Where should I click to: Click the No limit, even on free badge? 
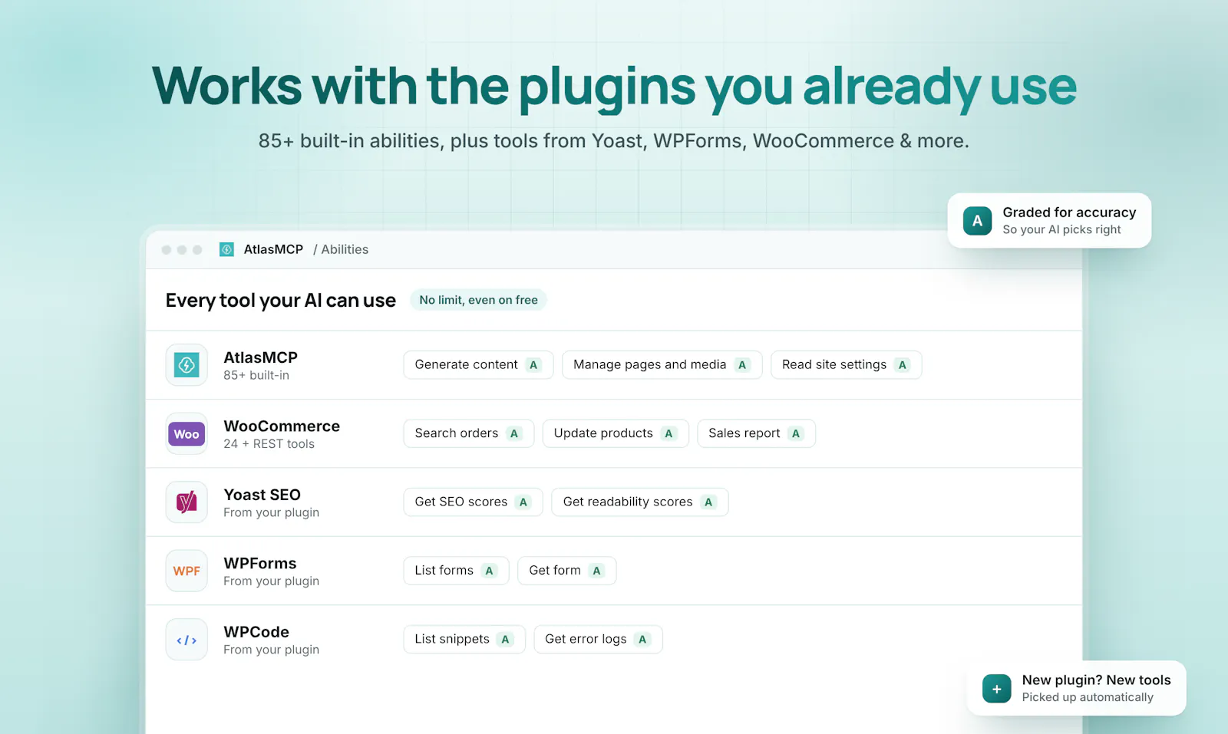tap(478, 300)
